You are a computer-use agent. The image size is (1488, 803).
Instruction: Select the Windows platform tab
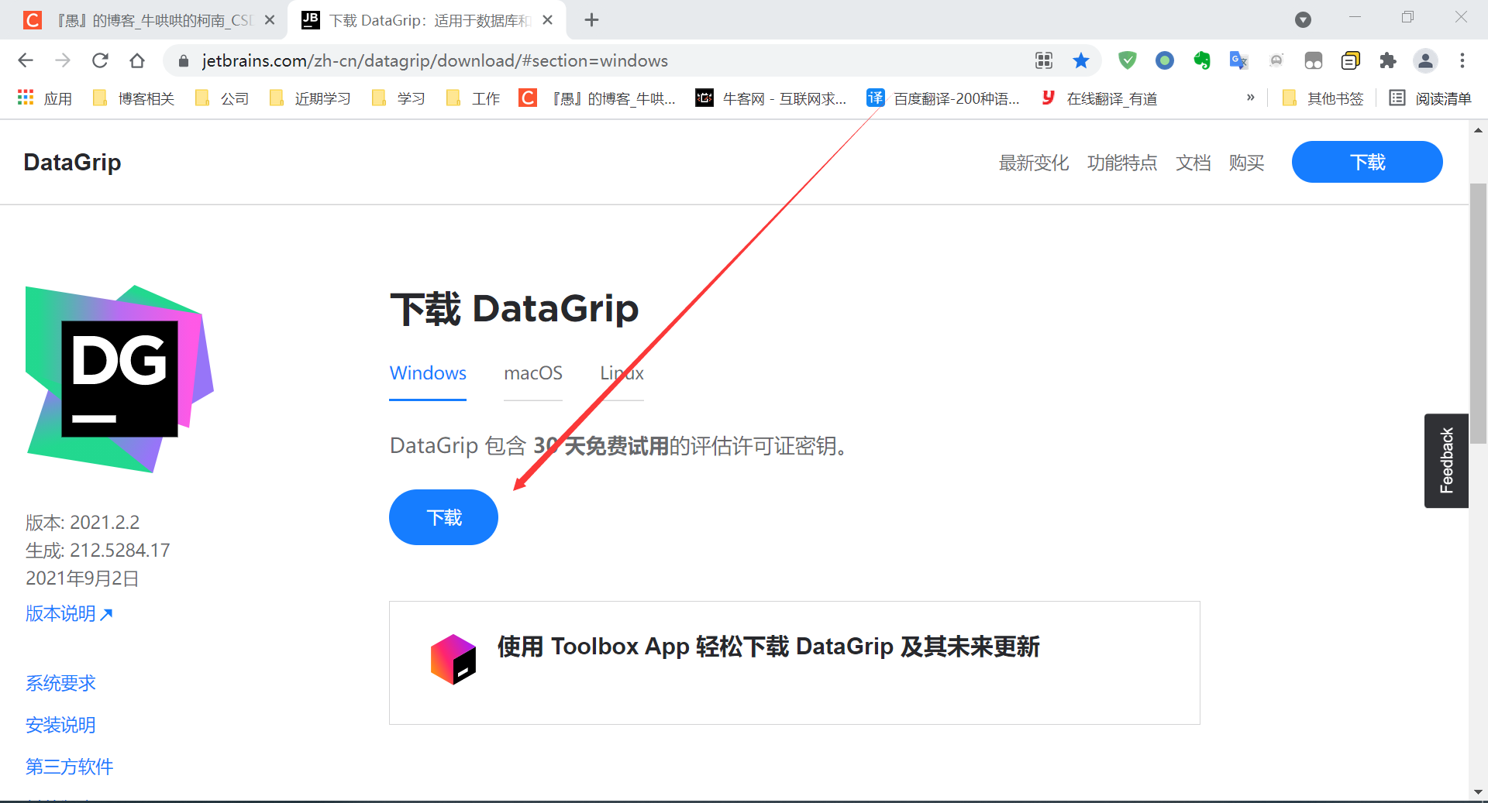(428, 373)
